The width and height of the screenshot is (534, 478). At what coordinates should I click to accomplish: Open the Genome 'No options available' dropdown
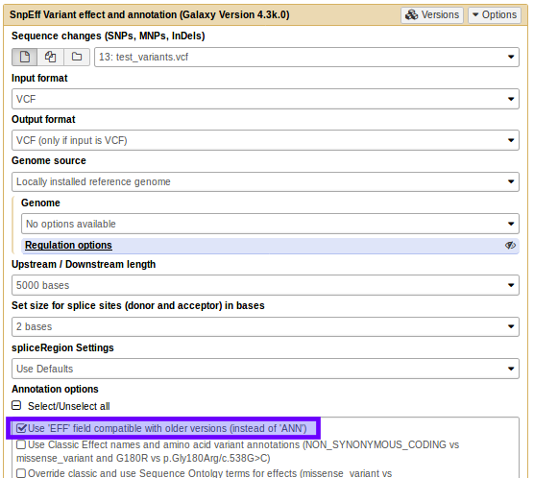click(x=270, y=224)
